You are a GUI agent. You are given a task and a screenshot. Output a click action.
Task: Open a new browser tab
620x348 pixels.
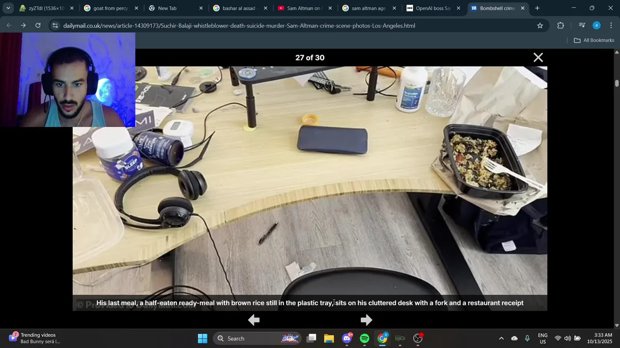click(537, 8)
